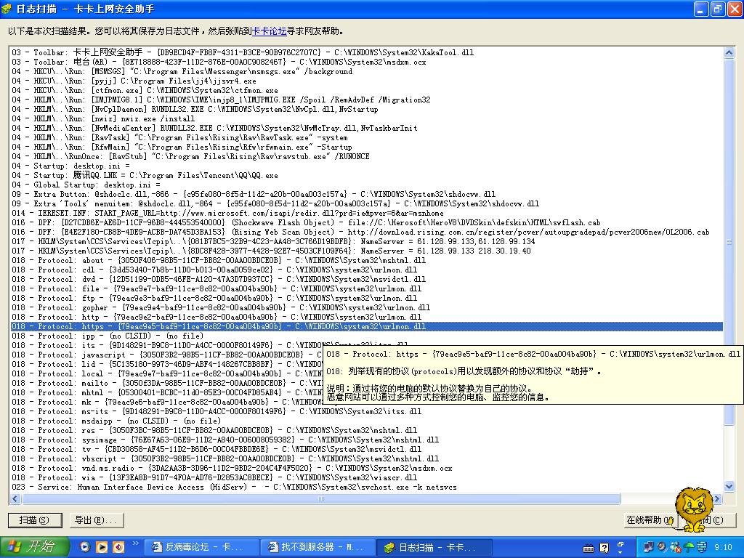Expand quick launch overflow chevron
Screen dimensions: 744x558
pos(135,543)
